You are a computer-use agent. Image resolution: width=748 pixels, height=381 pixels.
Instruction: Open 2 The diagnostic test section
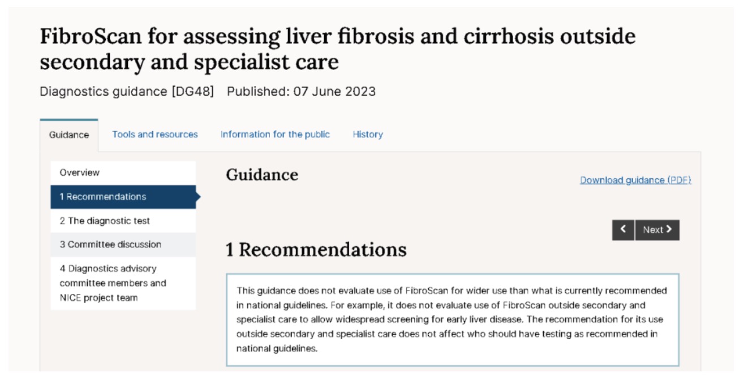pyautogui.click(x=105, y=221)
